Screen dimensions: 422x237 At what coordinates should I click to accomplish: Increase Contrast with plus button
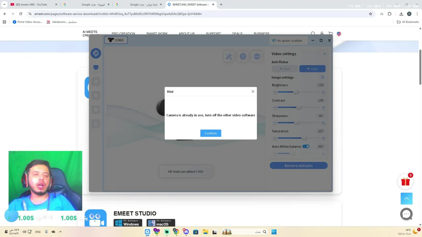click(323, 108)
